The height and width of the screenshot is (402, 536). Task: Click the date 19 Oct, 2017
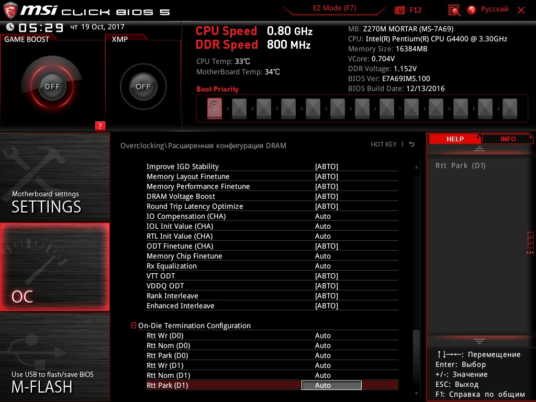click(103, 27)
